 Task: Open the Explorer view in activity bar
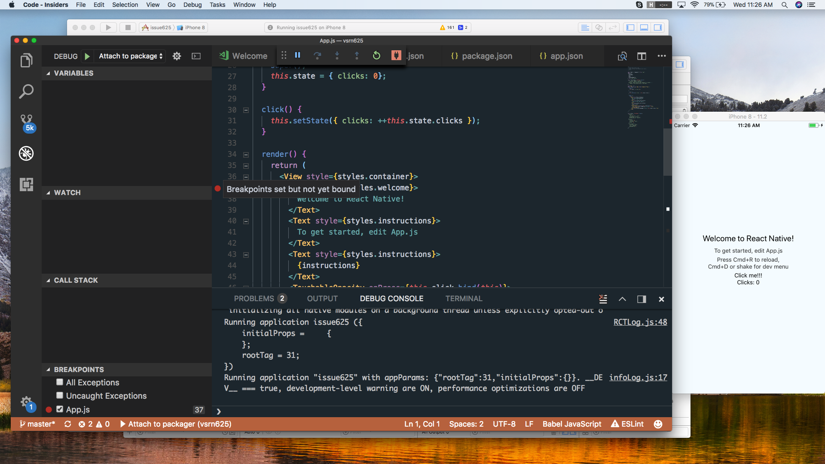[x=26, y=61]
